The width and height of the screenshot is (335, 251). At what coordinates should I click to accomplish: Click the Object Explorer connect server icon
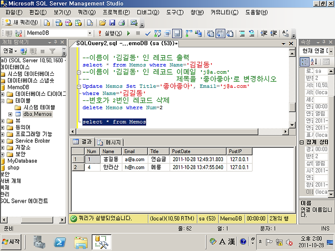[24, 51]
